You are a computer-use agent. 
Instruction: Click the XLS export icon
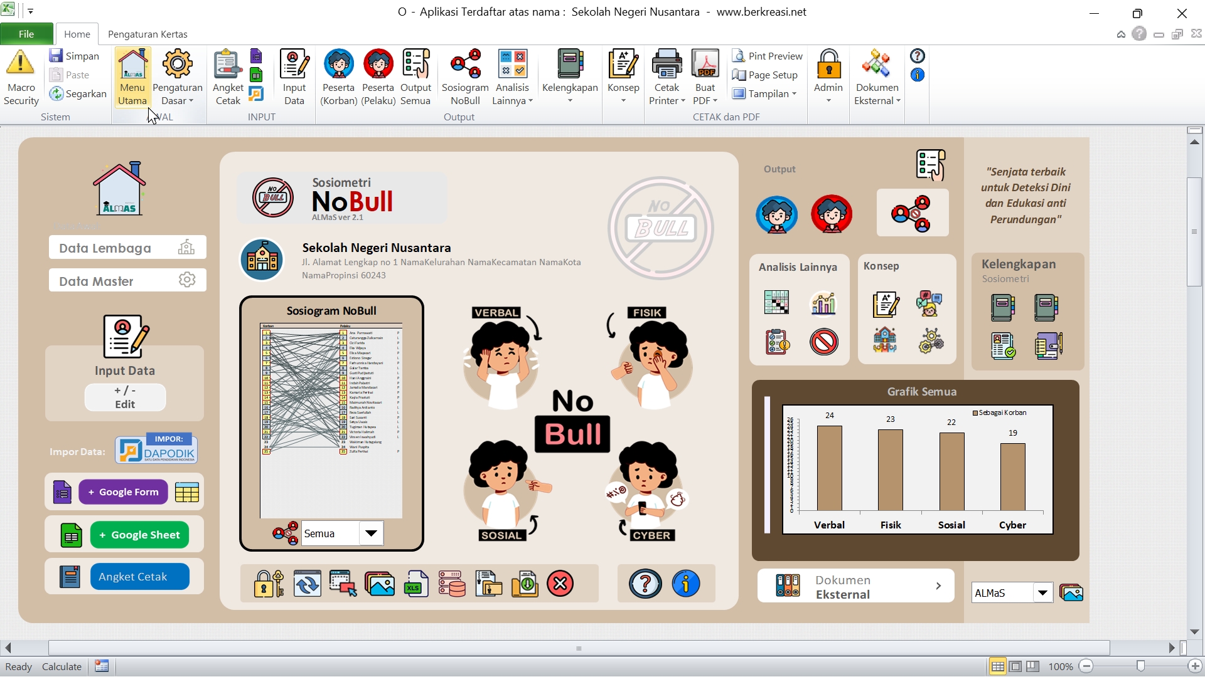coord(415,584)
